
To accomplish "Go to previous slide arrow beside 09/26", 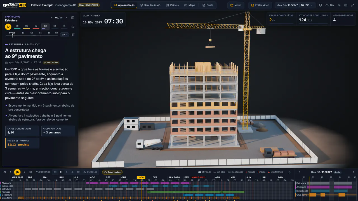I will (52, 18).
